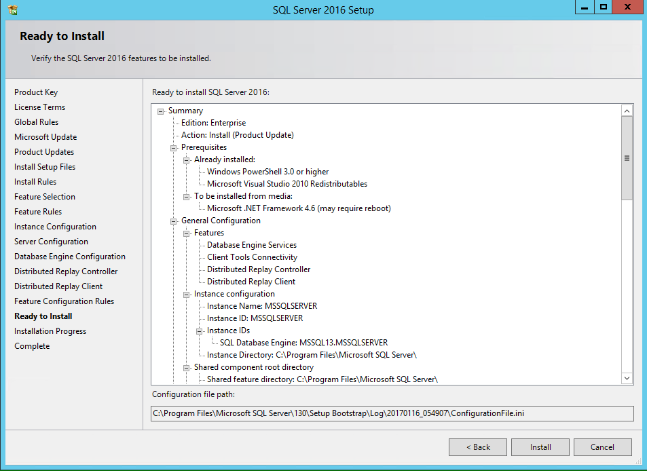This screenshot has height=471, width=647.
Task: Click the SQL Server Setup title bar icon
Action: pos(13,10)
